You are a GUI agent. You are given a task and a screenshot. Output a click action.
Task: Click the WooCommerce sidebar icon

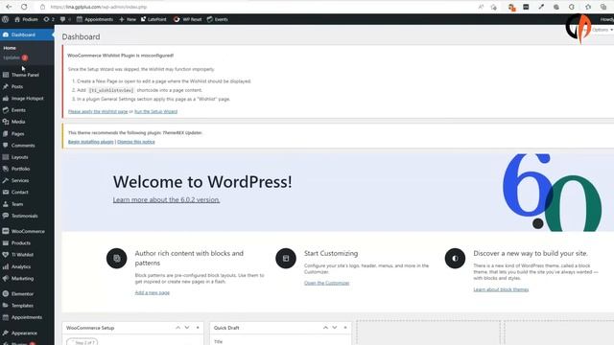point(6,231)
